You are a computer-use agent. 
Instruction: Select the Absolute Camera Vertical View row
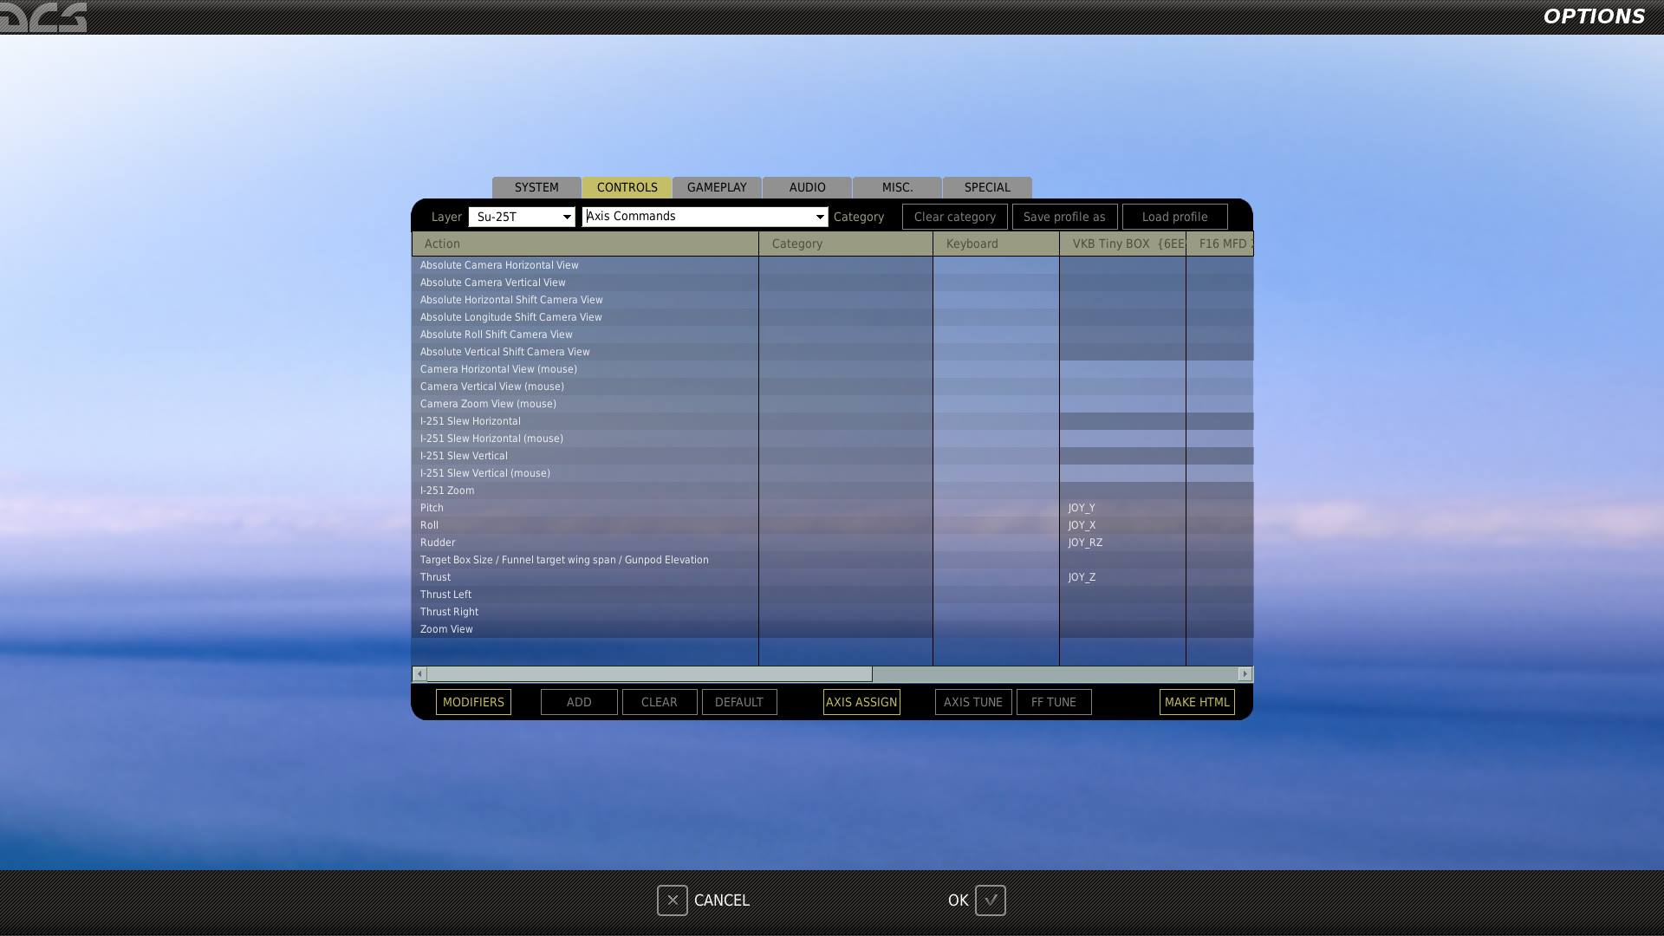click(832, 283)
